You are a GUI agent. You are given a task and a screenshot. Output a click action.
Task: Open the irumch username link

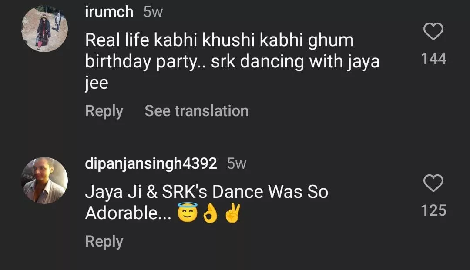coord(109,12)
